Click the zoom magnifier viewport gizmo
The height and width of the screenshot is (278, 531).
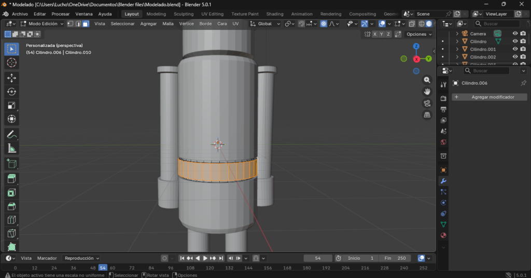coord(427,80)
